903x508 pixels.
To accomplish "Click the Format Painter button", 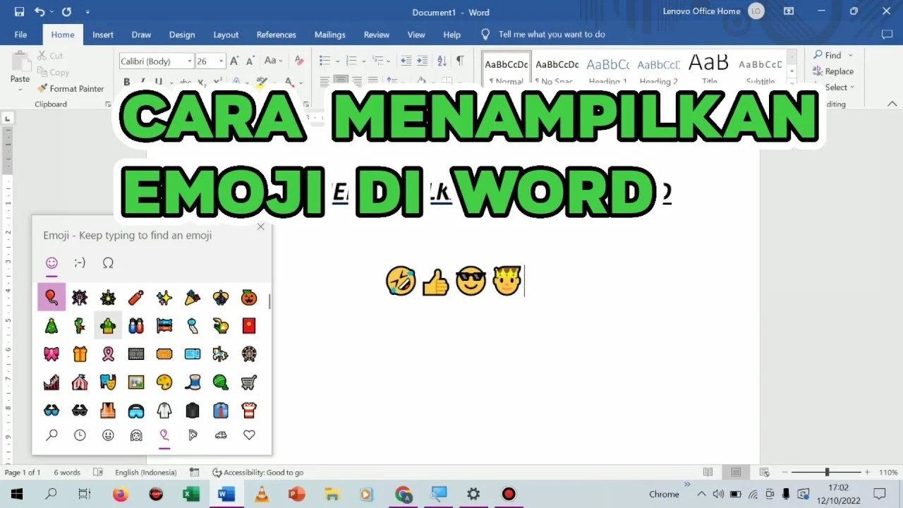I will tap(71, 89).
